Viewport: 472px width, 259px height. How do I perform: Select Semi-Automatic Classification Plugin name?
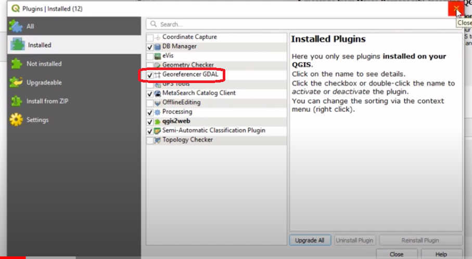[x=214, y=130]
